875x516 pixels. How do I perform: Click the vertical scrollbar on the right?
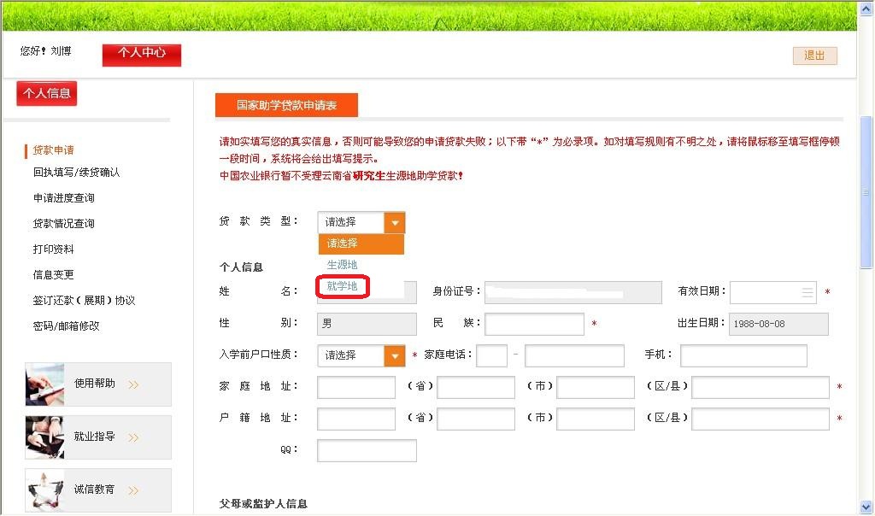pyautogui.click(x=866, y=192)
